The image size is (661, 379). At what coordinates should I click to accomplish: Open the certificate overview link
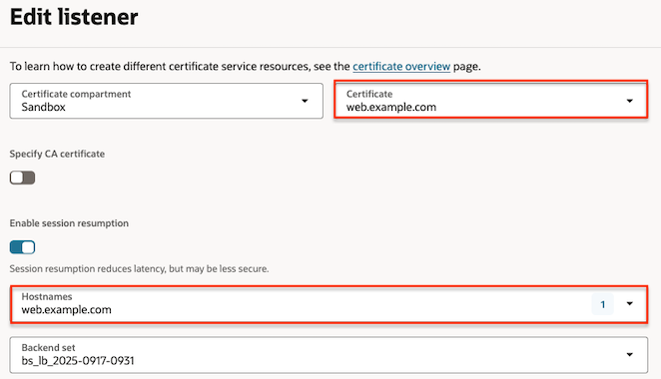(x=401, y=67)
